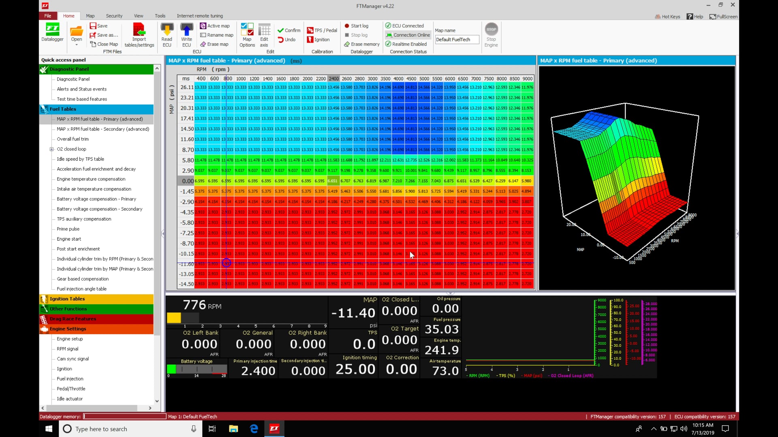Viewport: 778px width, 437px height.
Task: Click the Datalogger memory progress bar
Action: tap(124, 416)
